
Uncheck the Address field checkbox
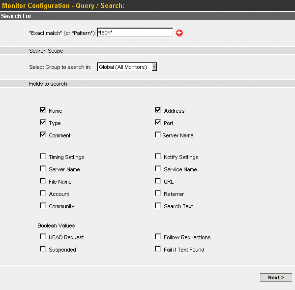coord(158,110)
